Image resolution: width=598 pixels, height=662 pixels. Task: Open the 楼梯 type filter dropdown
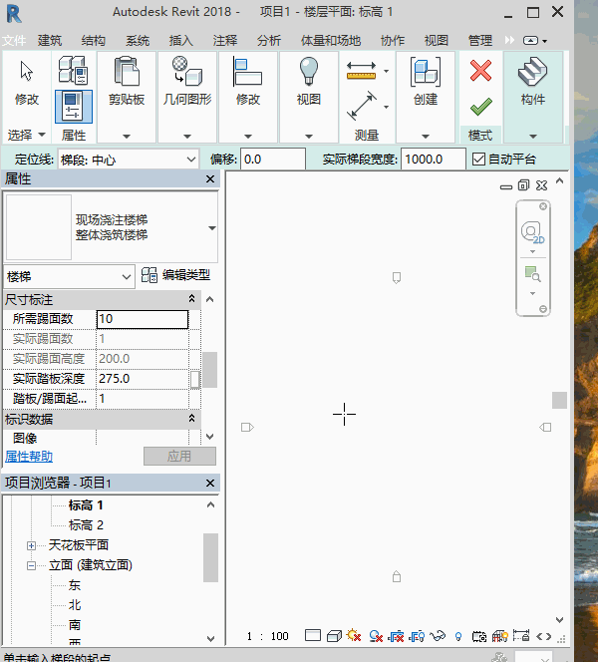click(x=126, y=276)
